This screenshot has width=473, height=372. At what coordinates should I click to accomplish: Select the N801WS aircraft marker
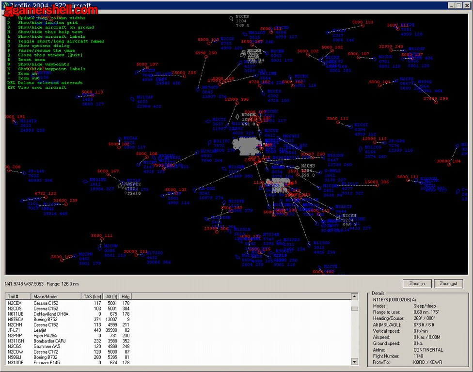85,182
